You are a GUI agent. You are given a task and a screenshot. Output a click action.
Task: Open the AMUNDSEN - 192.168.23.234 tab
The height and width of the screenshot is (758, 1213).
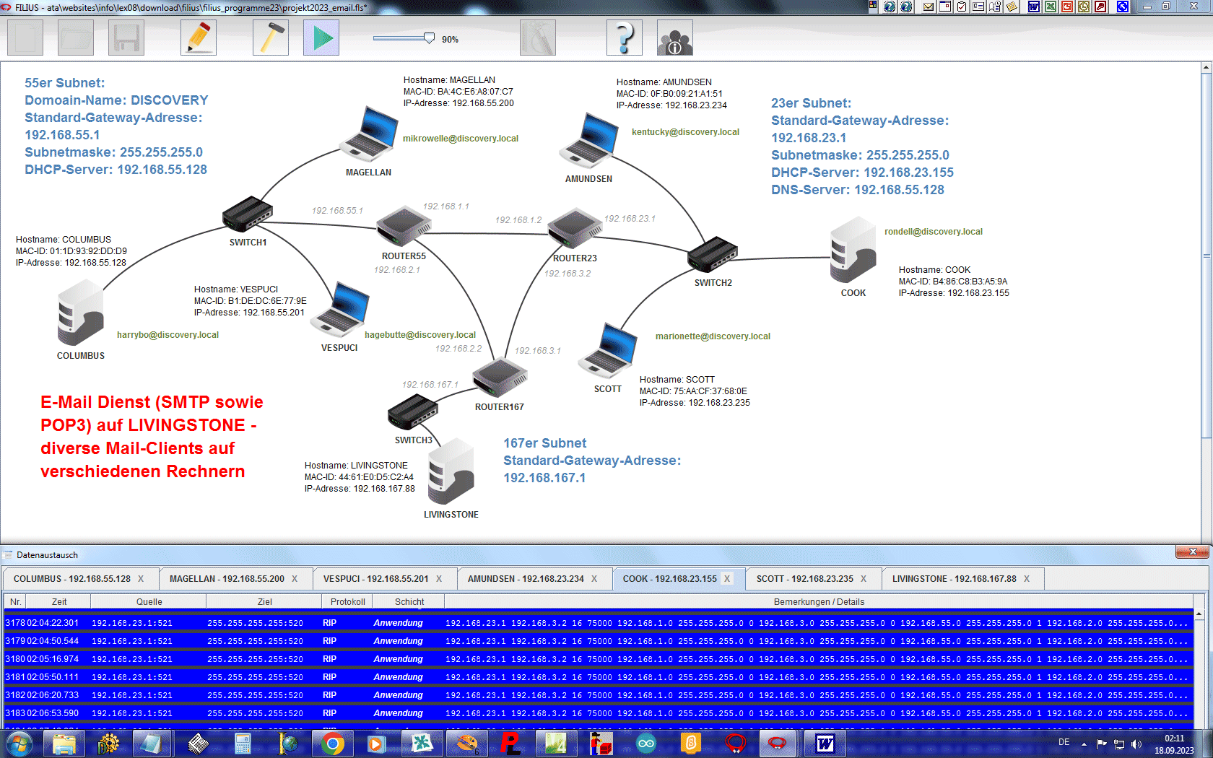tap(526, 579)
